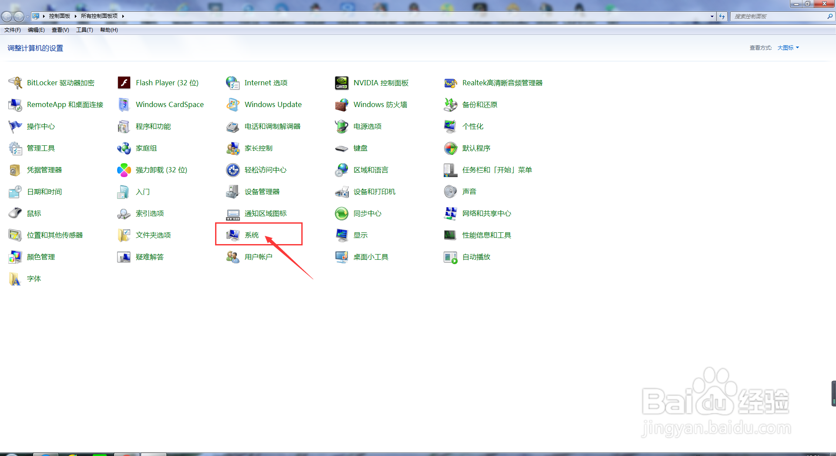
Task: Open the 通知区域图标 link
Action: [266, 213]
